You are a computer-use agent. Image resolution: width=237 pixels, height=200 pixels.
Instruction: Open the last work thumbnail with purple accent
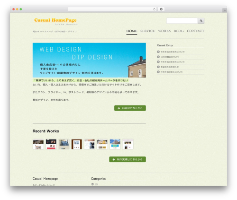pos(128,144)
